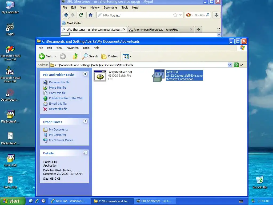Screen dimensions: 273x205
Task: Expand the Address bar dropdown
Action: [x=230, y=65]
